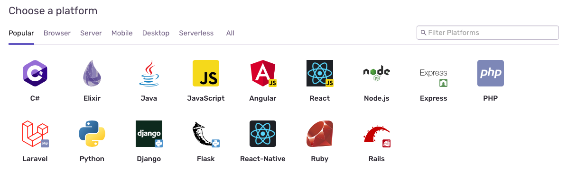Image resolution: width=567 pixels, height=189 pixels.
Task: Select the C# platform icon
Action: pyautogui.click(x=35, y=73)
